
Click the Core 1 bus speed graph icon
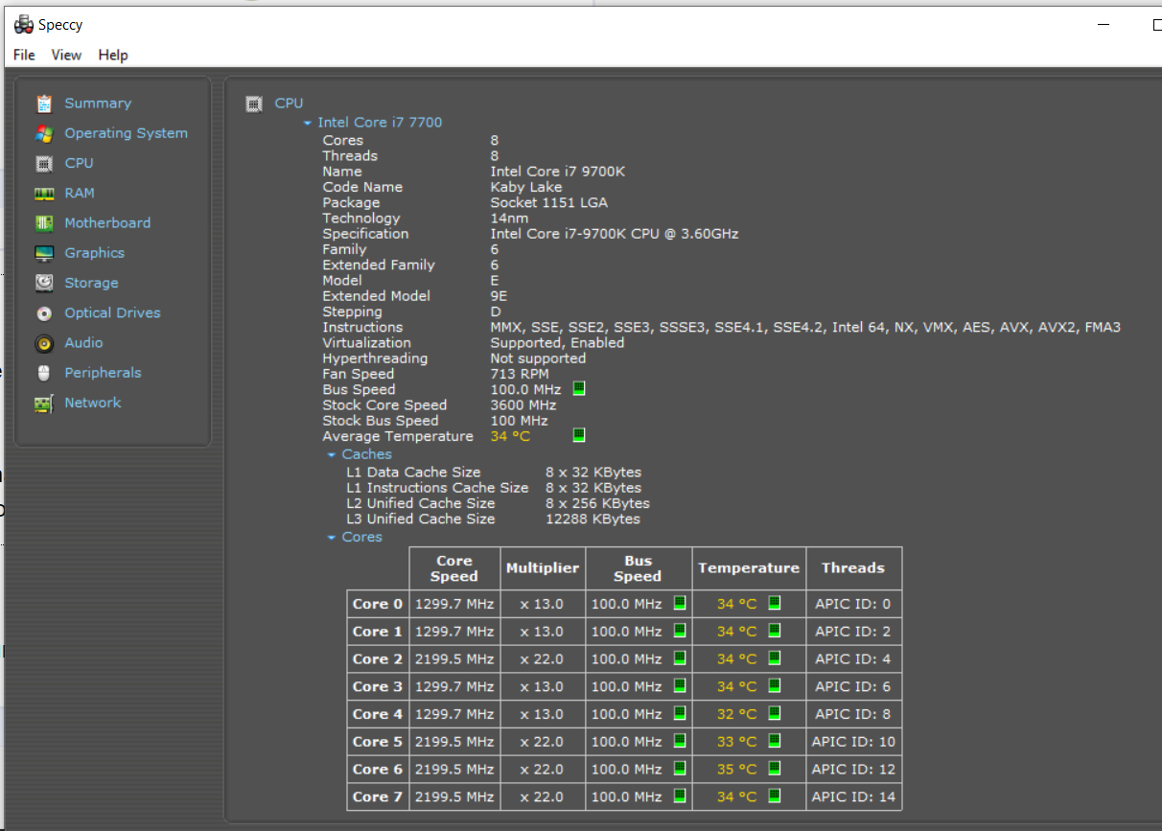680,631
